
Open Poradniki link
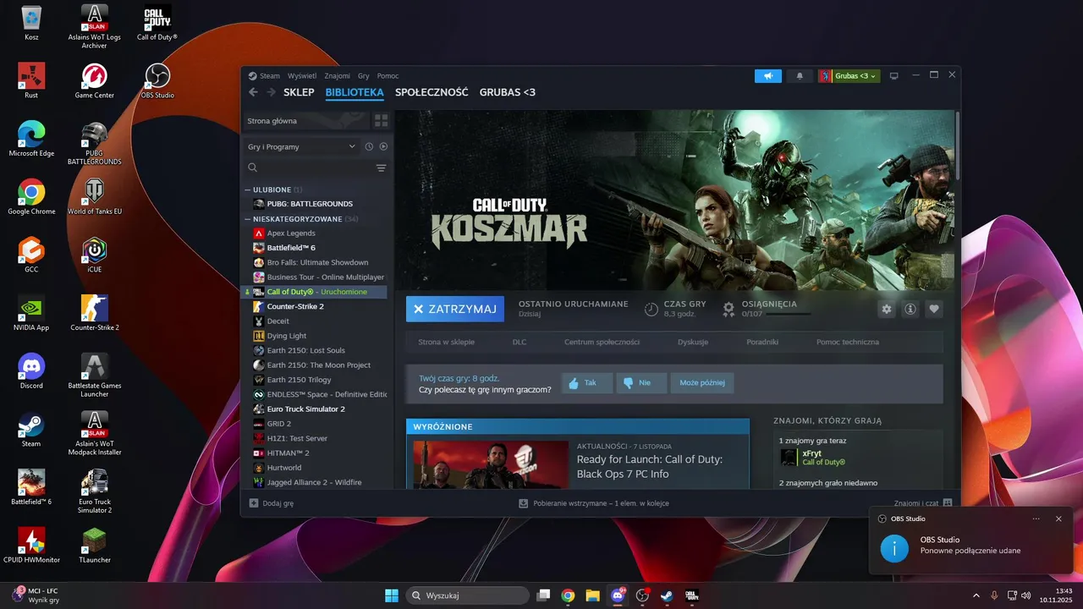click(762, 343)
